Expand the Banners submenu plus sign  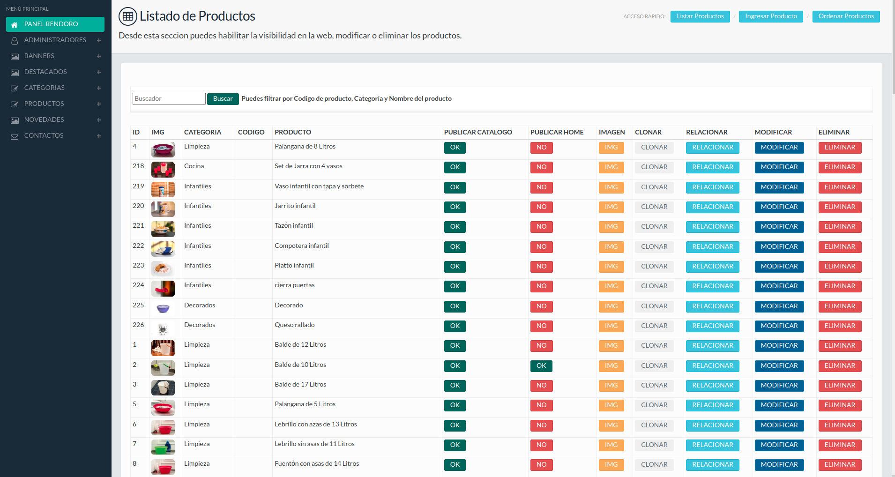click(99, 56)
